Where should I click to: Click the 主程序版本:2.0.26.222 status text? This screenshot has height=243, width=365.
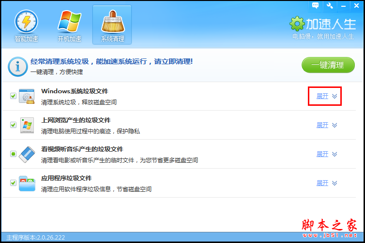[36, 237]
